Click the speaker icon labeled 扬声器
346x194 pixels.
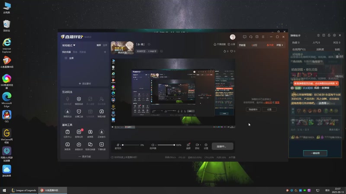[153, 145]
